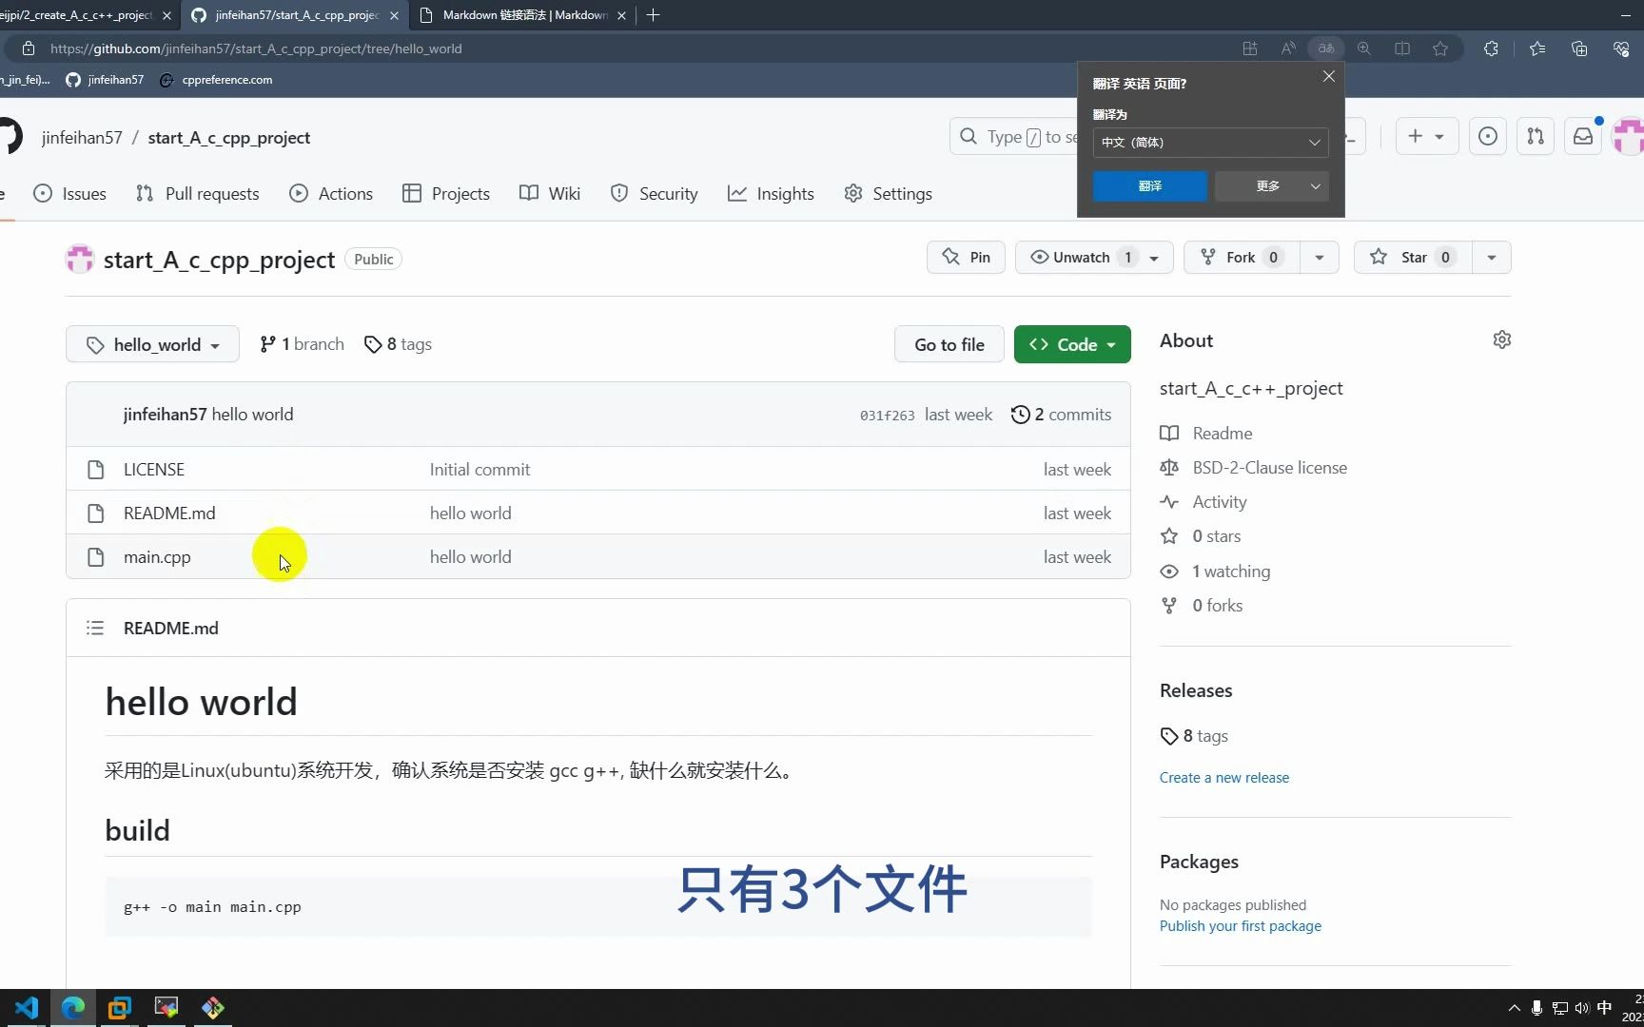Viewport: 1644px width, 1027px height.
Task: Open the Actions tab
Action: tap(331, 193)
